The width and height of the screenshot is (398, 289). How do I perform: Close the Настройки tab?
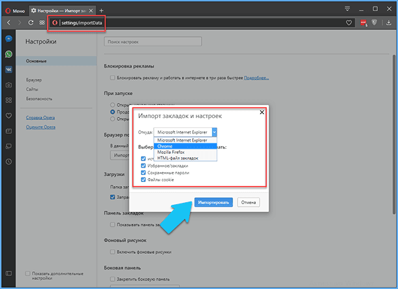[91, 10]
